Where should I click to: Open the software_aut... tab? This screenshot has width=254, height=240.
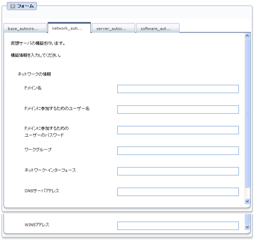tap(158, 28)
